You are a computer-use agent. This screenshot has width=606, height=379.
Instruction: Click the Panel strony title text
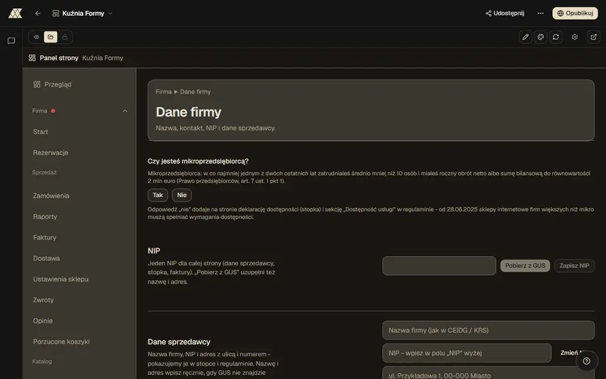click(x=59, y=58)
